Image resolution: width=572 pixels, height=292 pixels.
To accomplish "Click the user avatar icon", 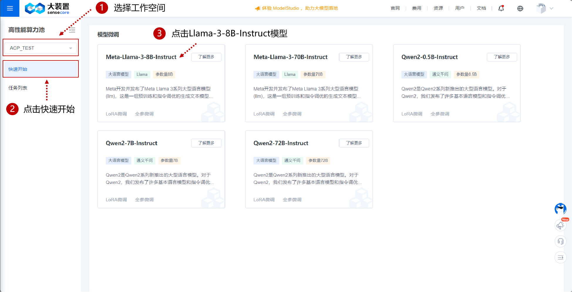I will 541,8.
